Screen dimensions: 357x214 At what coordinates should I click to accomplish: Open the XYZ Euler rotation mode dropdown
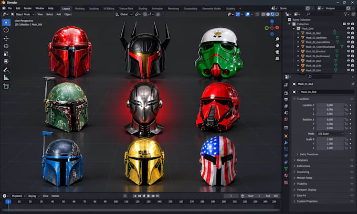point(330,134)
